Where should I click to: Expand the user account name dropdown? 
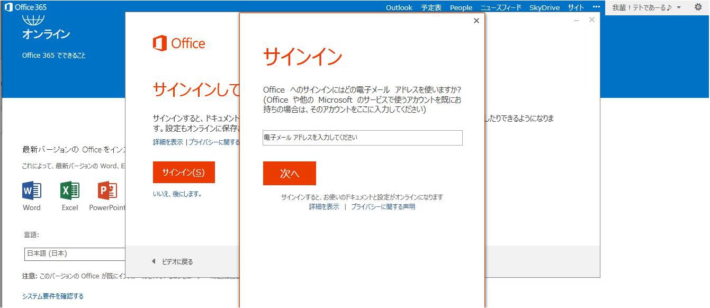tap(646, 7)
